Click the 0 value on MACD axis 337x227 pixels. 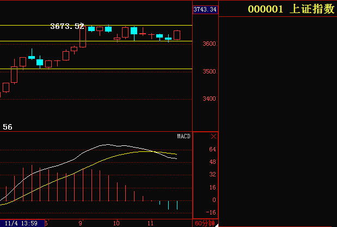(214, 200)
